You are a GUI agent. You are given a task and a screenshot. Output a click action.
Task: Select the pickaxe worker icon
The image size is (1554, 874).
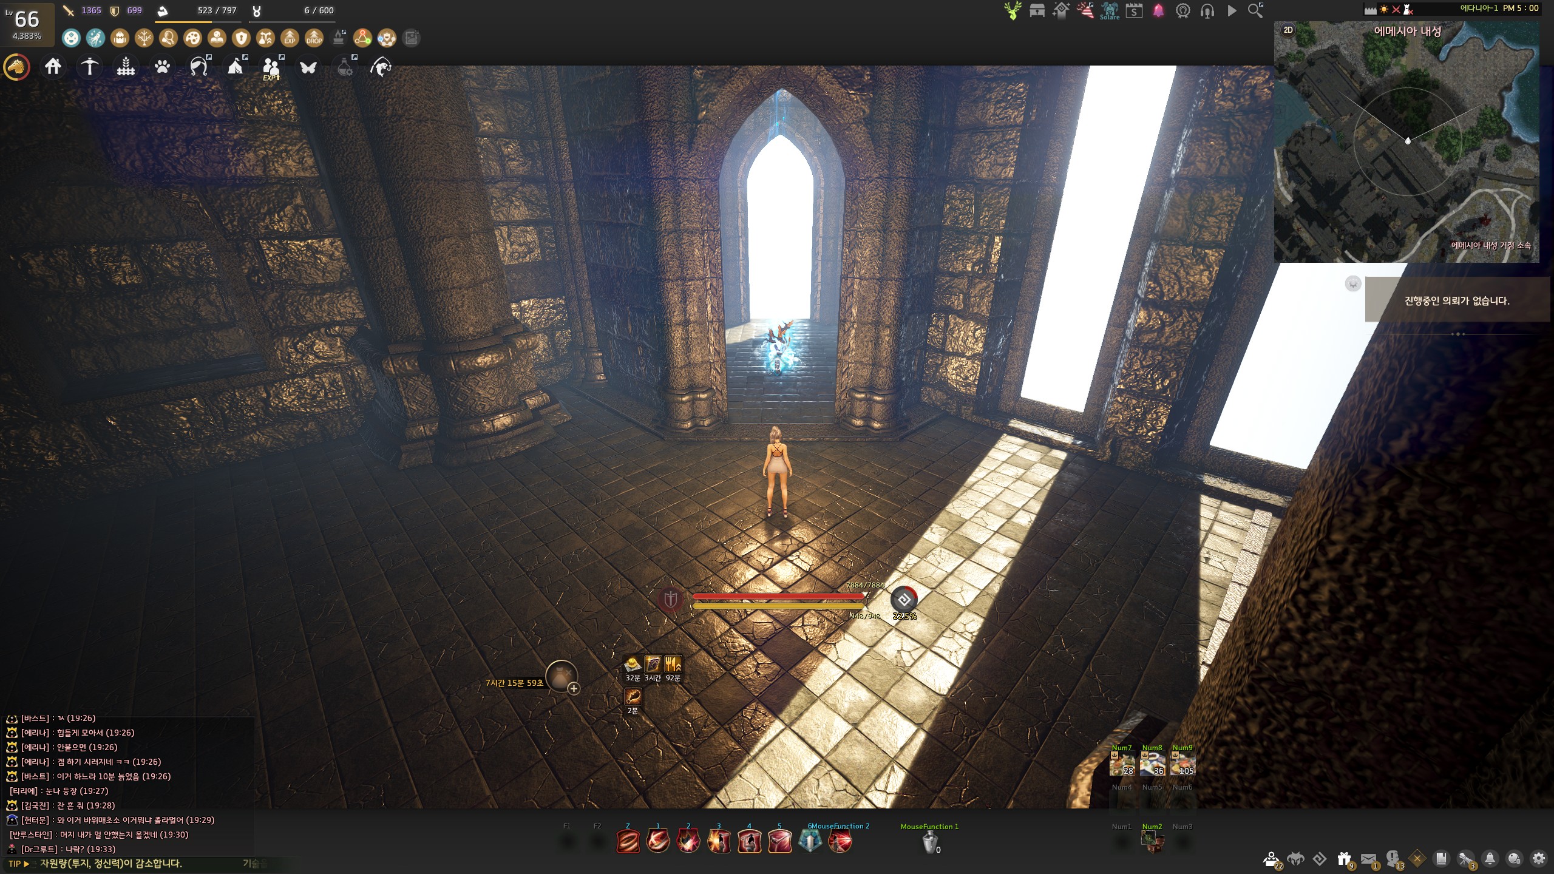(89, 66)
